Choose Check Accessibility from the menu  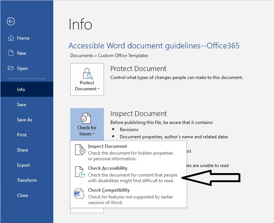tap(128, 174)
